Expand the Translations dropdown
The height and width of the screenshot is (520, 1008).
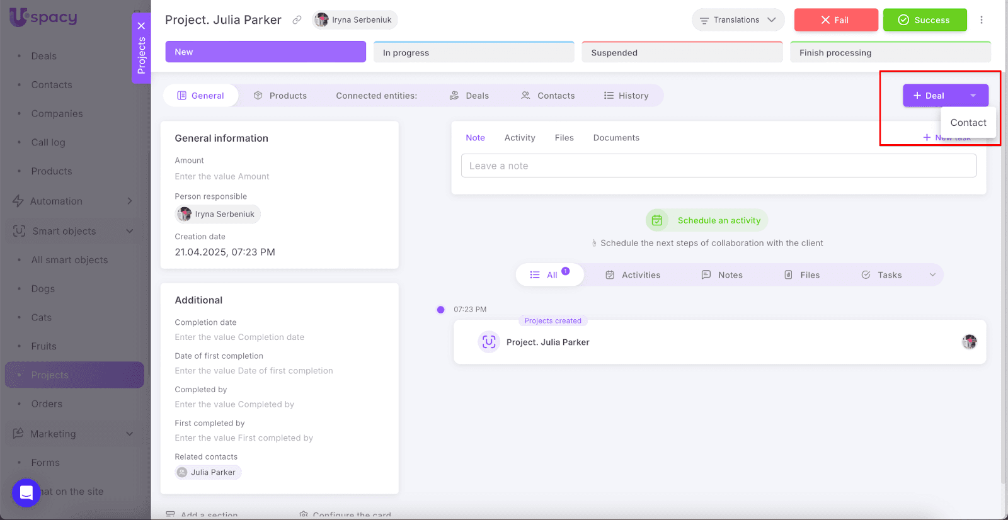(738, 20)
